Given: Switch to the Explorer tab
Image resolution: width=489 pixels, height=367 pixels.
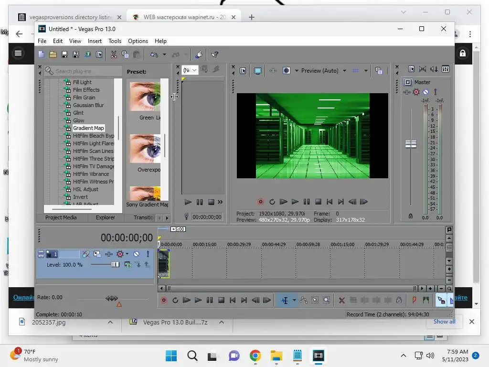Looking at the screenshot, I should point(106,217).
